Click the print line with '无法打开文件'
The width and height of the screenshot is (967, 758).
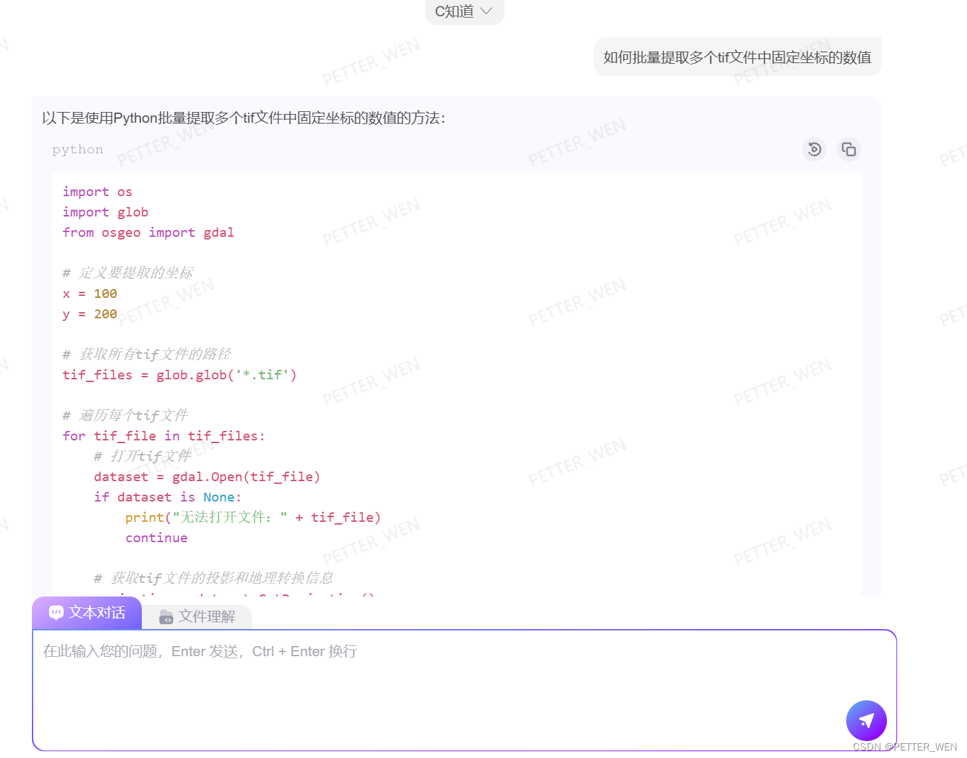[253, 518]
